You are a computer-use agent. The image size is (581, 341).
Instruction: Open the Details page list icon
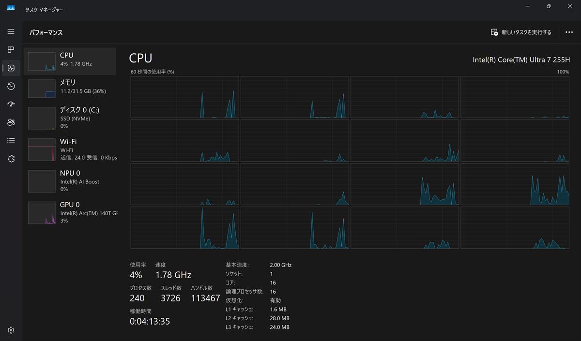coord(11,140)
